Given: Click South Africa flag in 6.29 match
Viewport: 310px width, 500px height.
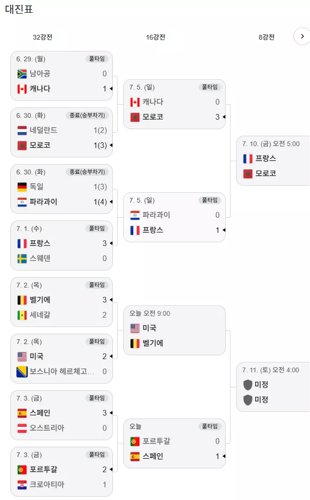Looking at the screenshot, I should [22, 74].
